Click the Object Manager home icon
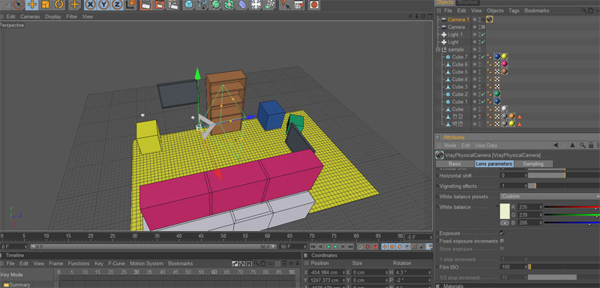 [x=591, y=10]
